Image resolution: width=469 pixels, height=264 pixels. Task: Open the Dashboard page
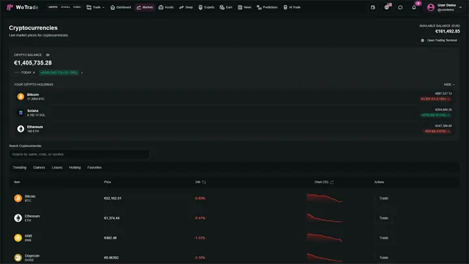(121, 7)
